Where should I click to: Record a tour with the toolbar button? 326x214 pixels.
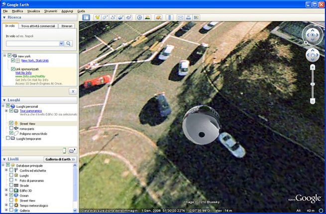coord(128,17)
